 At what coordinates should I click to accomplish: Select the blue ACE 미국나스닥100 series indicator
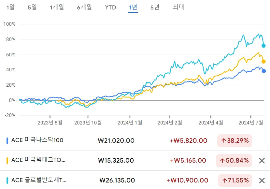(x=8, y=141)
